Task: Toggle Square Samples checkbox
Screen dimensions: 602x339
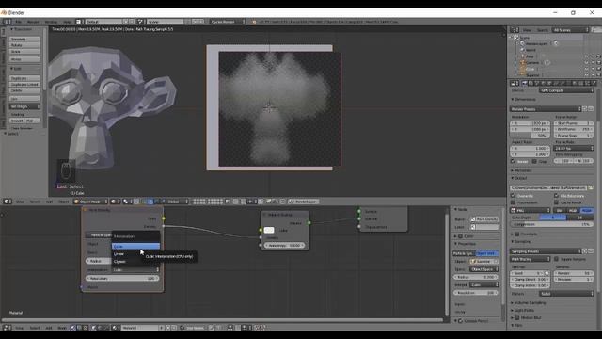Action: click(556, 259)
